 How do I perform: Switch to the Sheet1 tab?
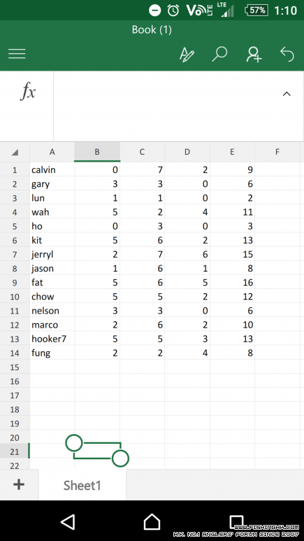click(x=82, y=486)
